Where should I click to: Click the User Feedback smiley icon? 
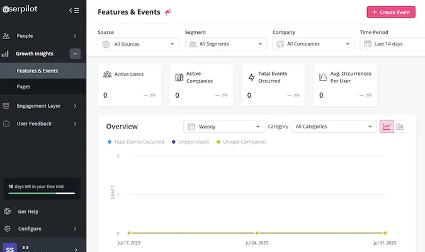coord(6,123)
